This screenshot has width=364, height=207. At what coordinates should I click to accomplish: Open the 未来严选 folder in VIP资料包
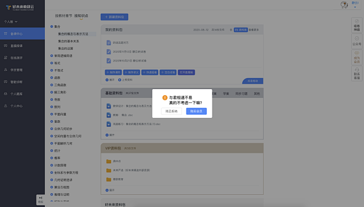click(132, 170)
